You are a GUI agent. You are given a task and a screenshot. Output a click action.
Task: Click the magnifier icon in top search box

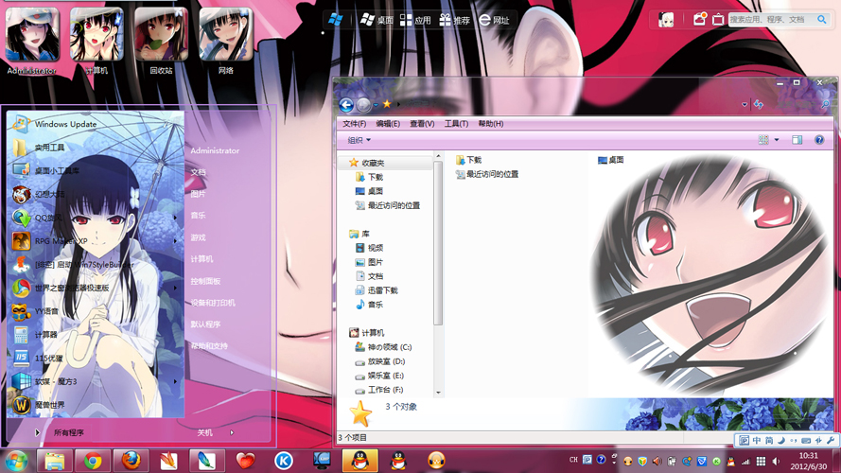click(x=822, y=19)
